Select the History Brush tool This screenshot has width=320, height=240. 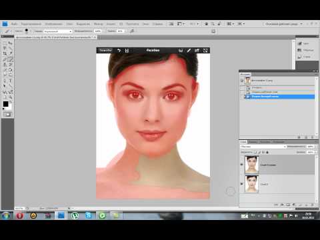tap(10, 65)
